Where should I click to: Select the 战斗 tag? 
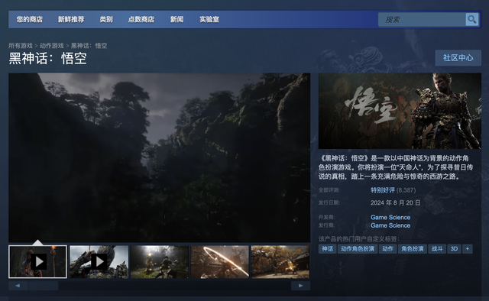[x=437, y=249]
